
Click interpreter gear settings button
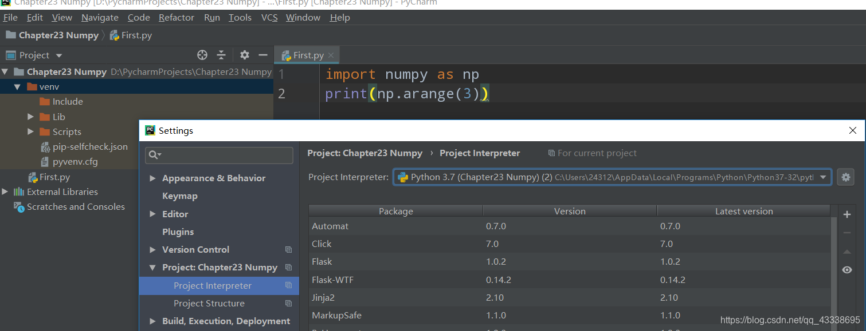tap(845, 177)
